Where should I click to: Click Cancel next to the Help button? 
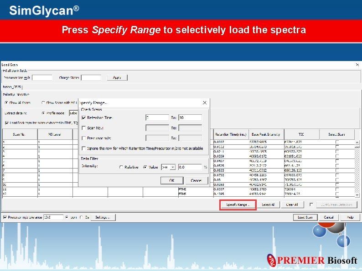pos(328,217)
